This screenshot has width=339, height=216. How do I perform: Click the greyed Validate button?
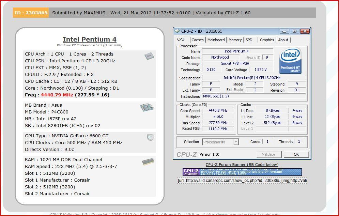click(269, 154)
